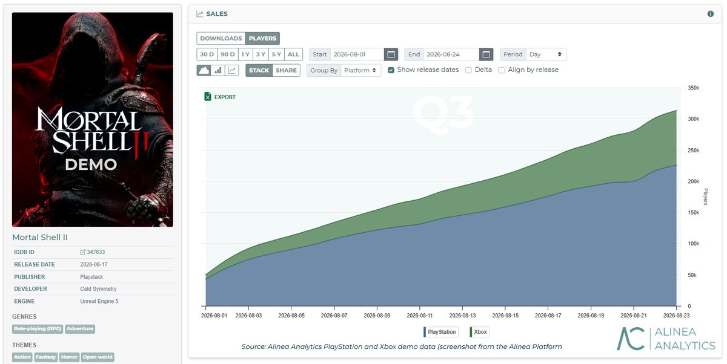Switch to the Downloads tab
Image resolution: width=727 pixels, height=364 pixels.
click(221, 38)
